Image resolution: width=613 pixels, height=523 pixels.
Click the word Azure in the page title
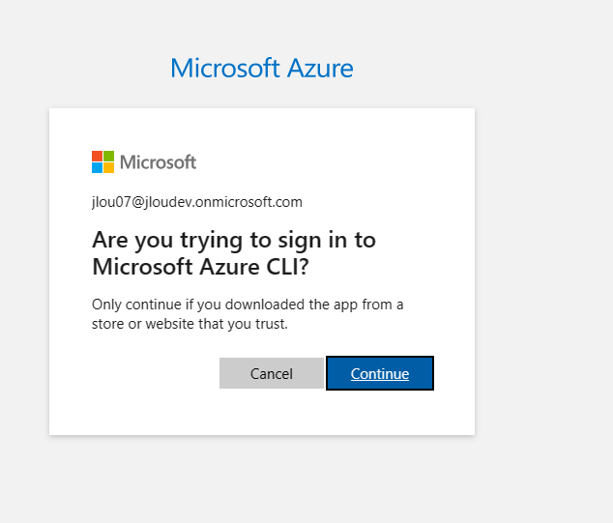click(x=320, y=68)
